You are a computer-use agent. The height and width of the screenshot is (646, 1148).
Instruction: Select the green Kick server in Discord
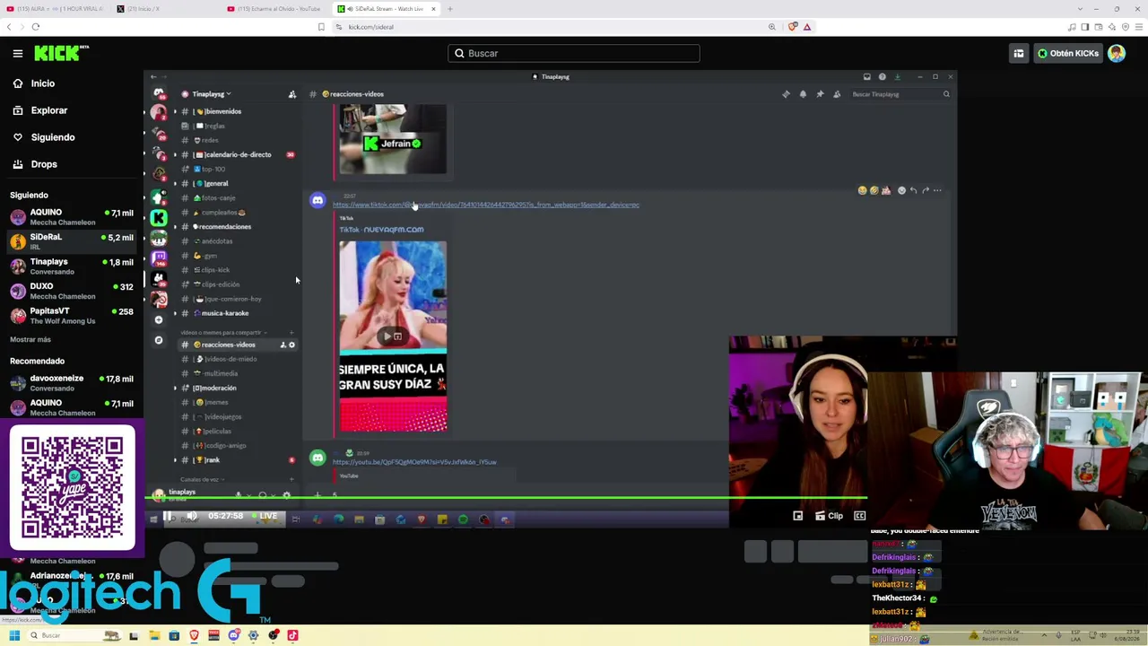[159, 218]
